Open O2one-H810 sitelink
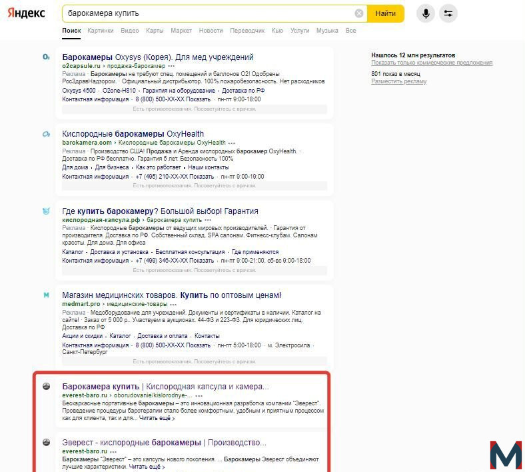Screen dimensions: 525x472 click(119, 91)
